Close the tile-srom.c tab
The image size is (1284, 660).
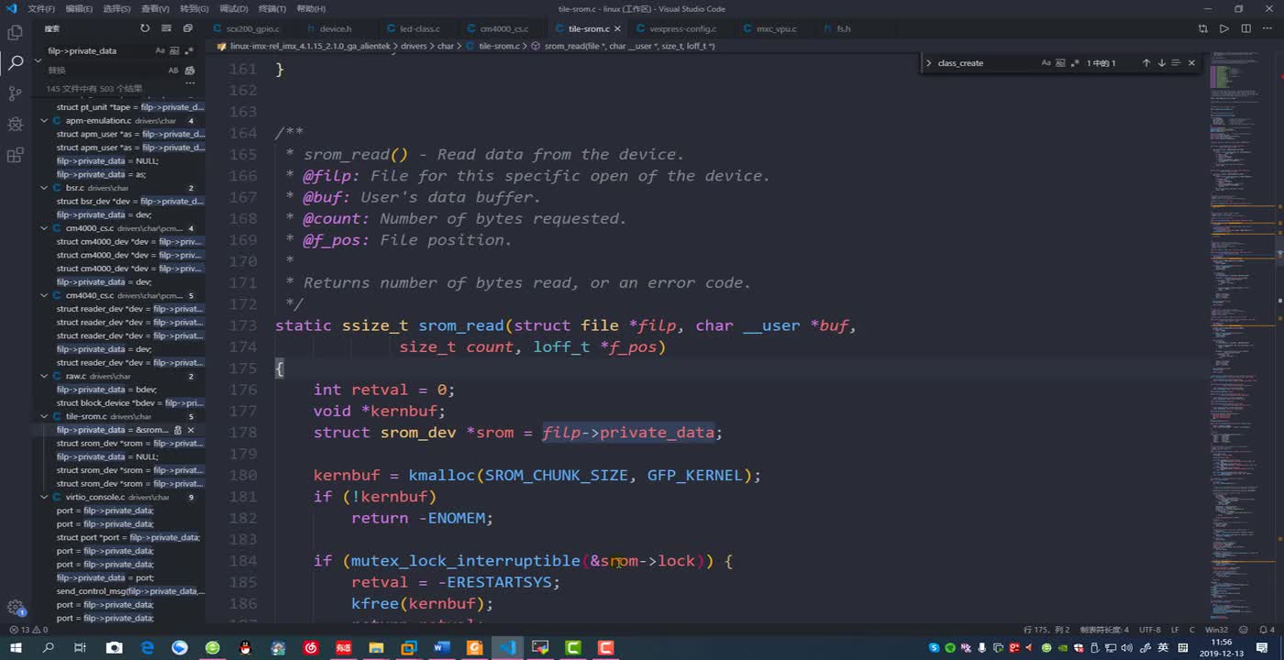pyautogui.click(x=618, y=28)
